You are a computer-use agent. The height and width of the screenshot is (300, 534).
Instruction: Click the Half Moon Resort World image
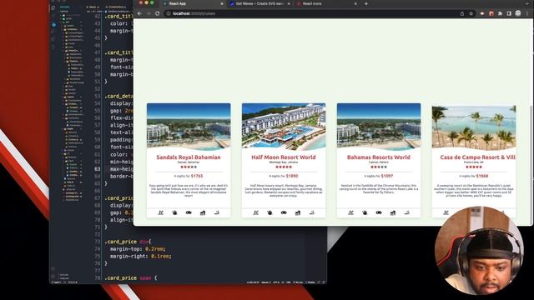284,126
